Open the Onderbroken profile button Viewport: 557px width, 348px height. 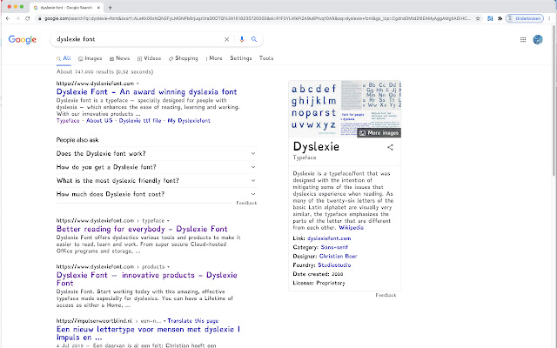tap(525, 18)
